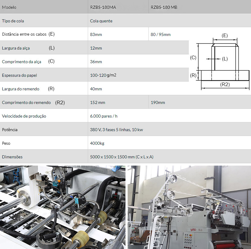Click the (R) label in the diagram
Image resolution: width=251 pixels, height=249 pixels.
point(193,75)
